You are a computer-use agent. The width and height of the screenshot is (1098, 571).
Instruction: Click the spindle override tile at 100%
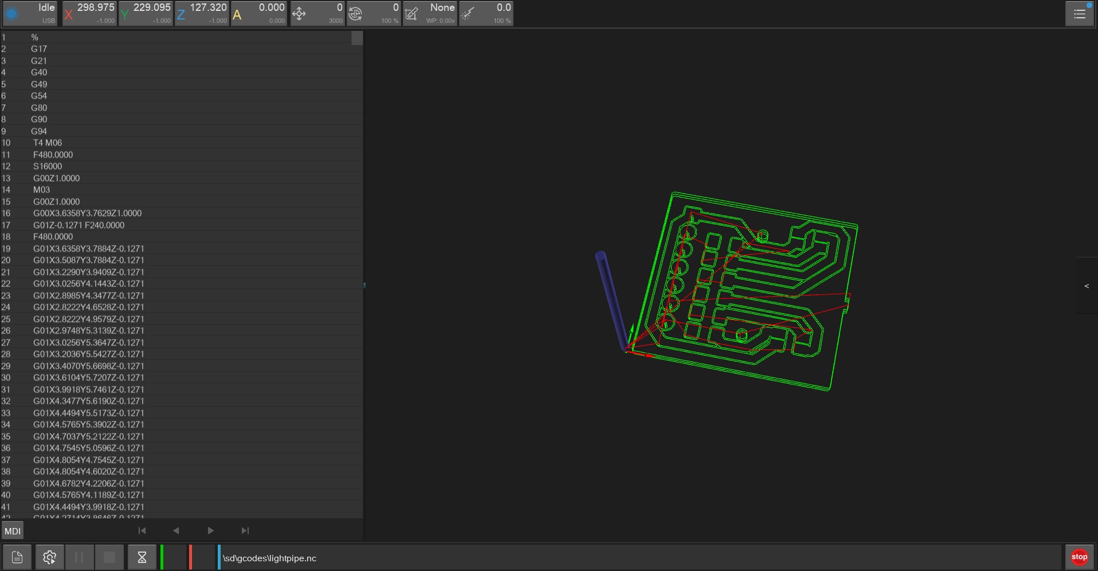tap(374, 13)
